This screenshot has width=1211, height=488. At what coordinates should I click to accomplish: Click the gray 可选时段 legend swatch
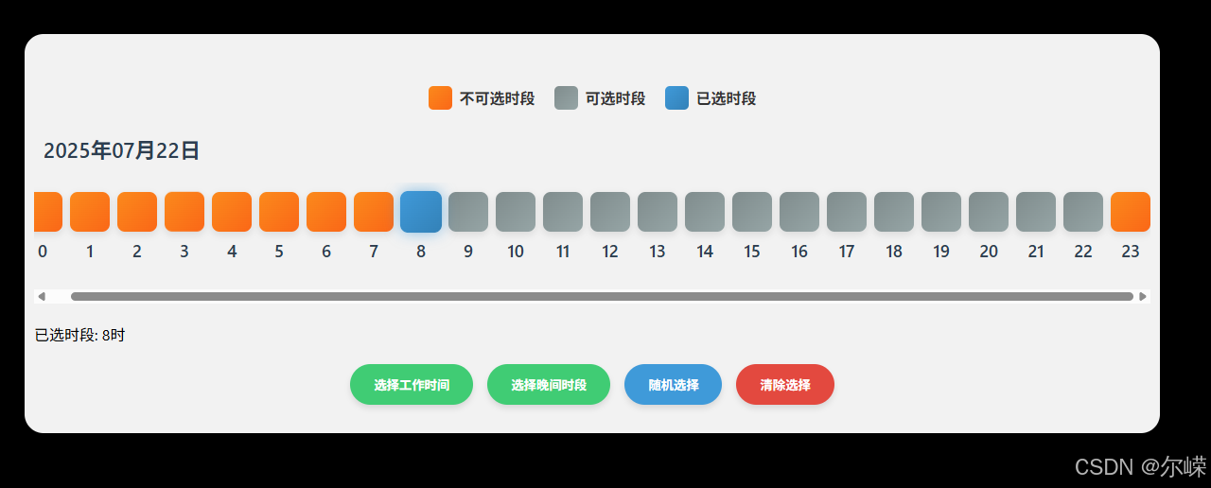[566, 98]
